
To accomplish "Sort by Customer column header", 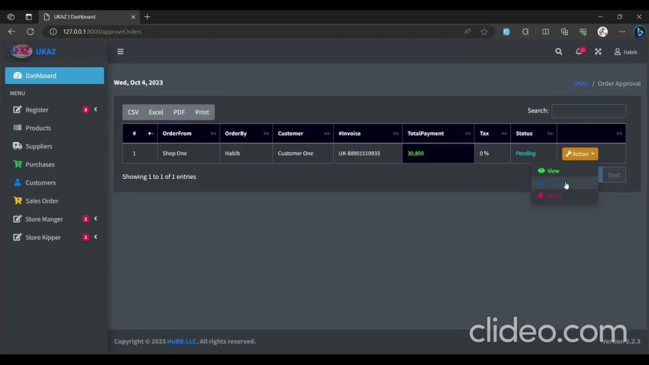I will click(303, 134).
